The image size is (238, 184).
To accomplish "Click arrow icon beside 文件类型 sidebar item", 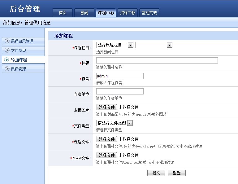I will coord(7,50).
